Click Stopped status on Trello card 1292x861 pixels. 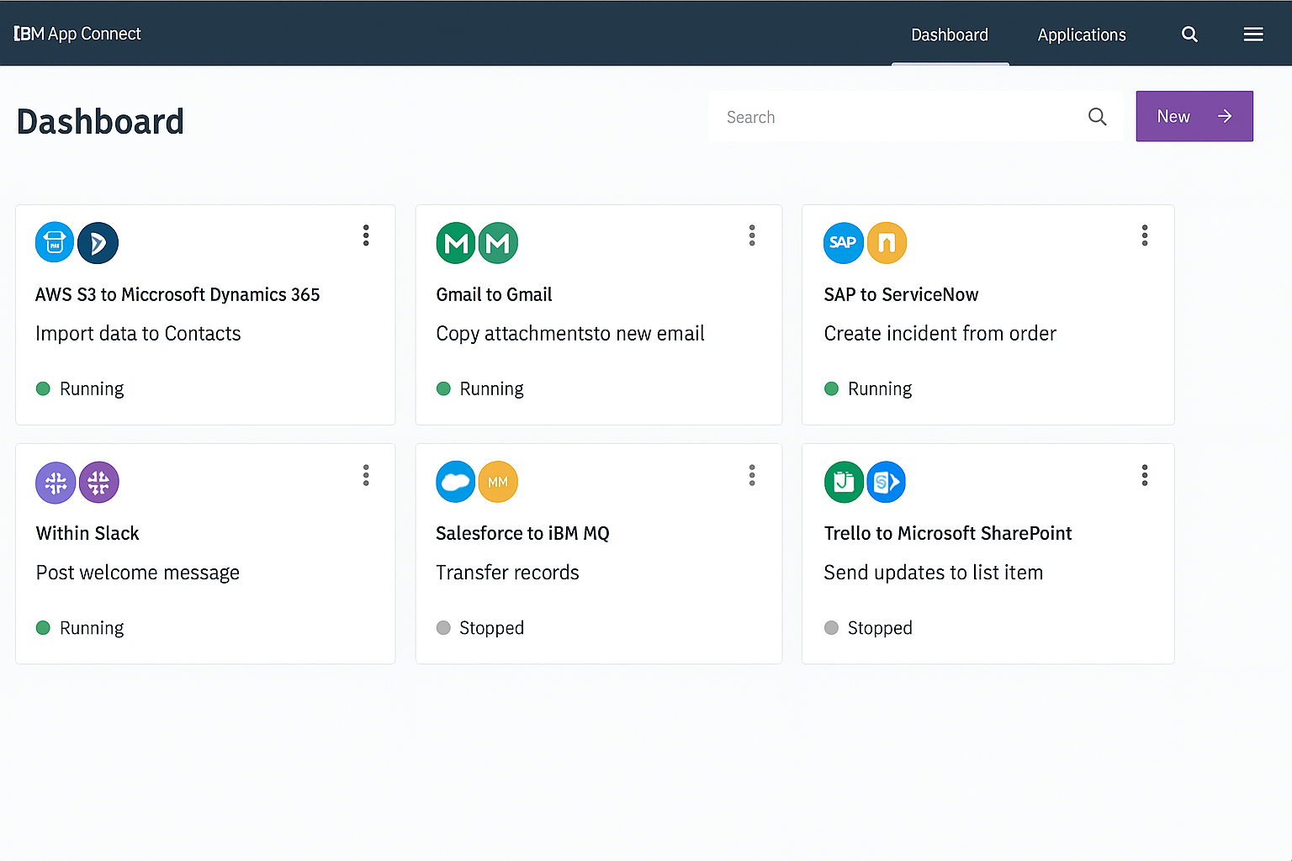coord(868,628)
